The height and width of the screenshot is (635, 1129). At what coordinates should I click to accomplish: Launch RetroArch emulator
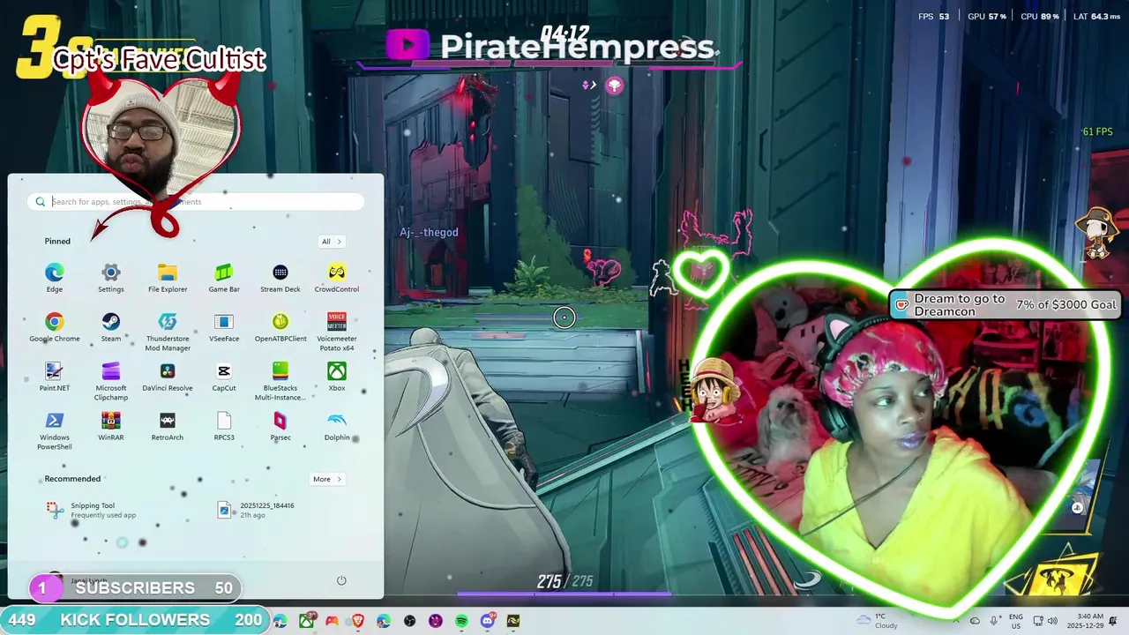[x=168, y=426]
